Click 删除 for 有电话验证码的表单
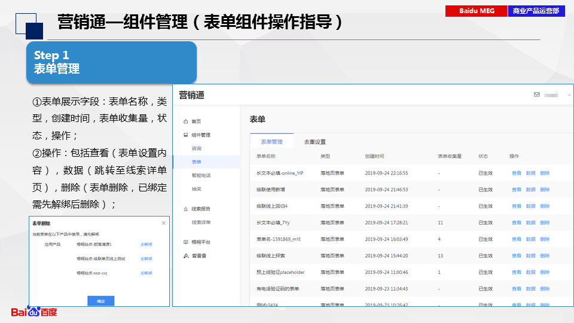574x323 pixels. click(x=545, y=289)
